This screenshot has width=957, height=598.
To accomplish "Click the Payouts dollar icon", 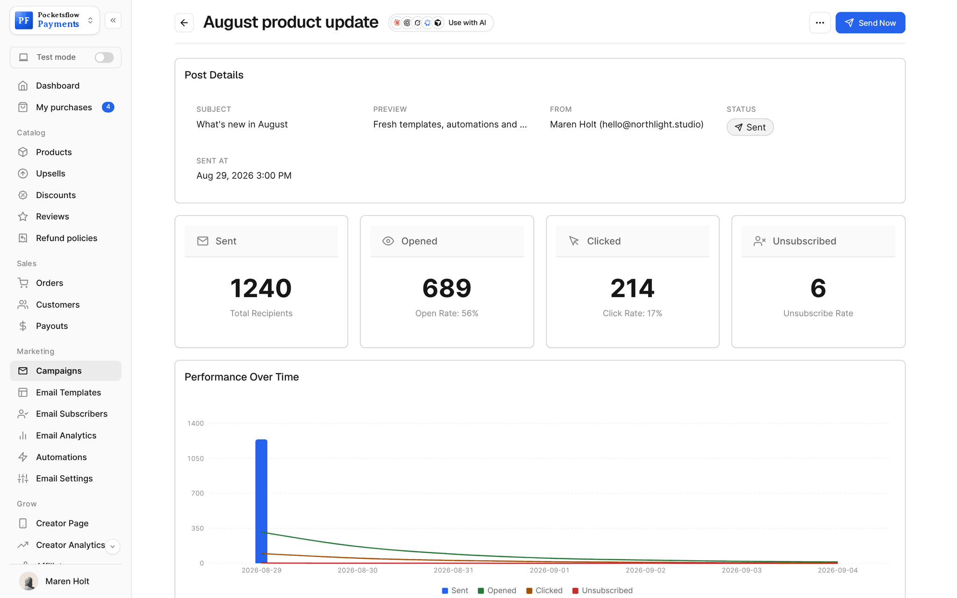I will click(23, 326).
